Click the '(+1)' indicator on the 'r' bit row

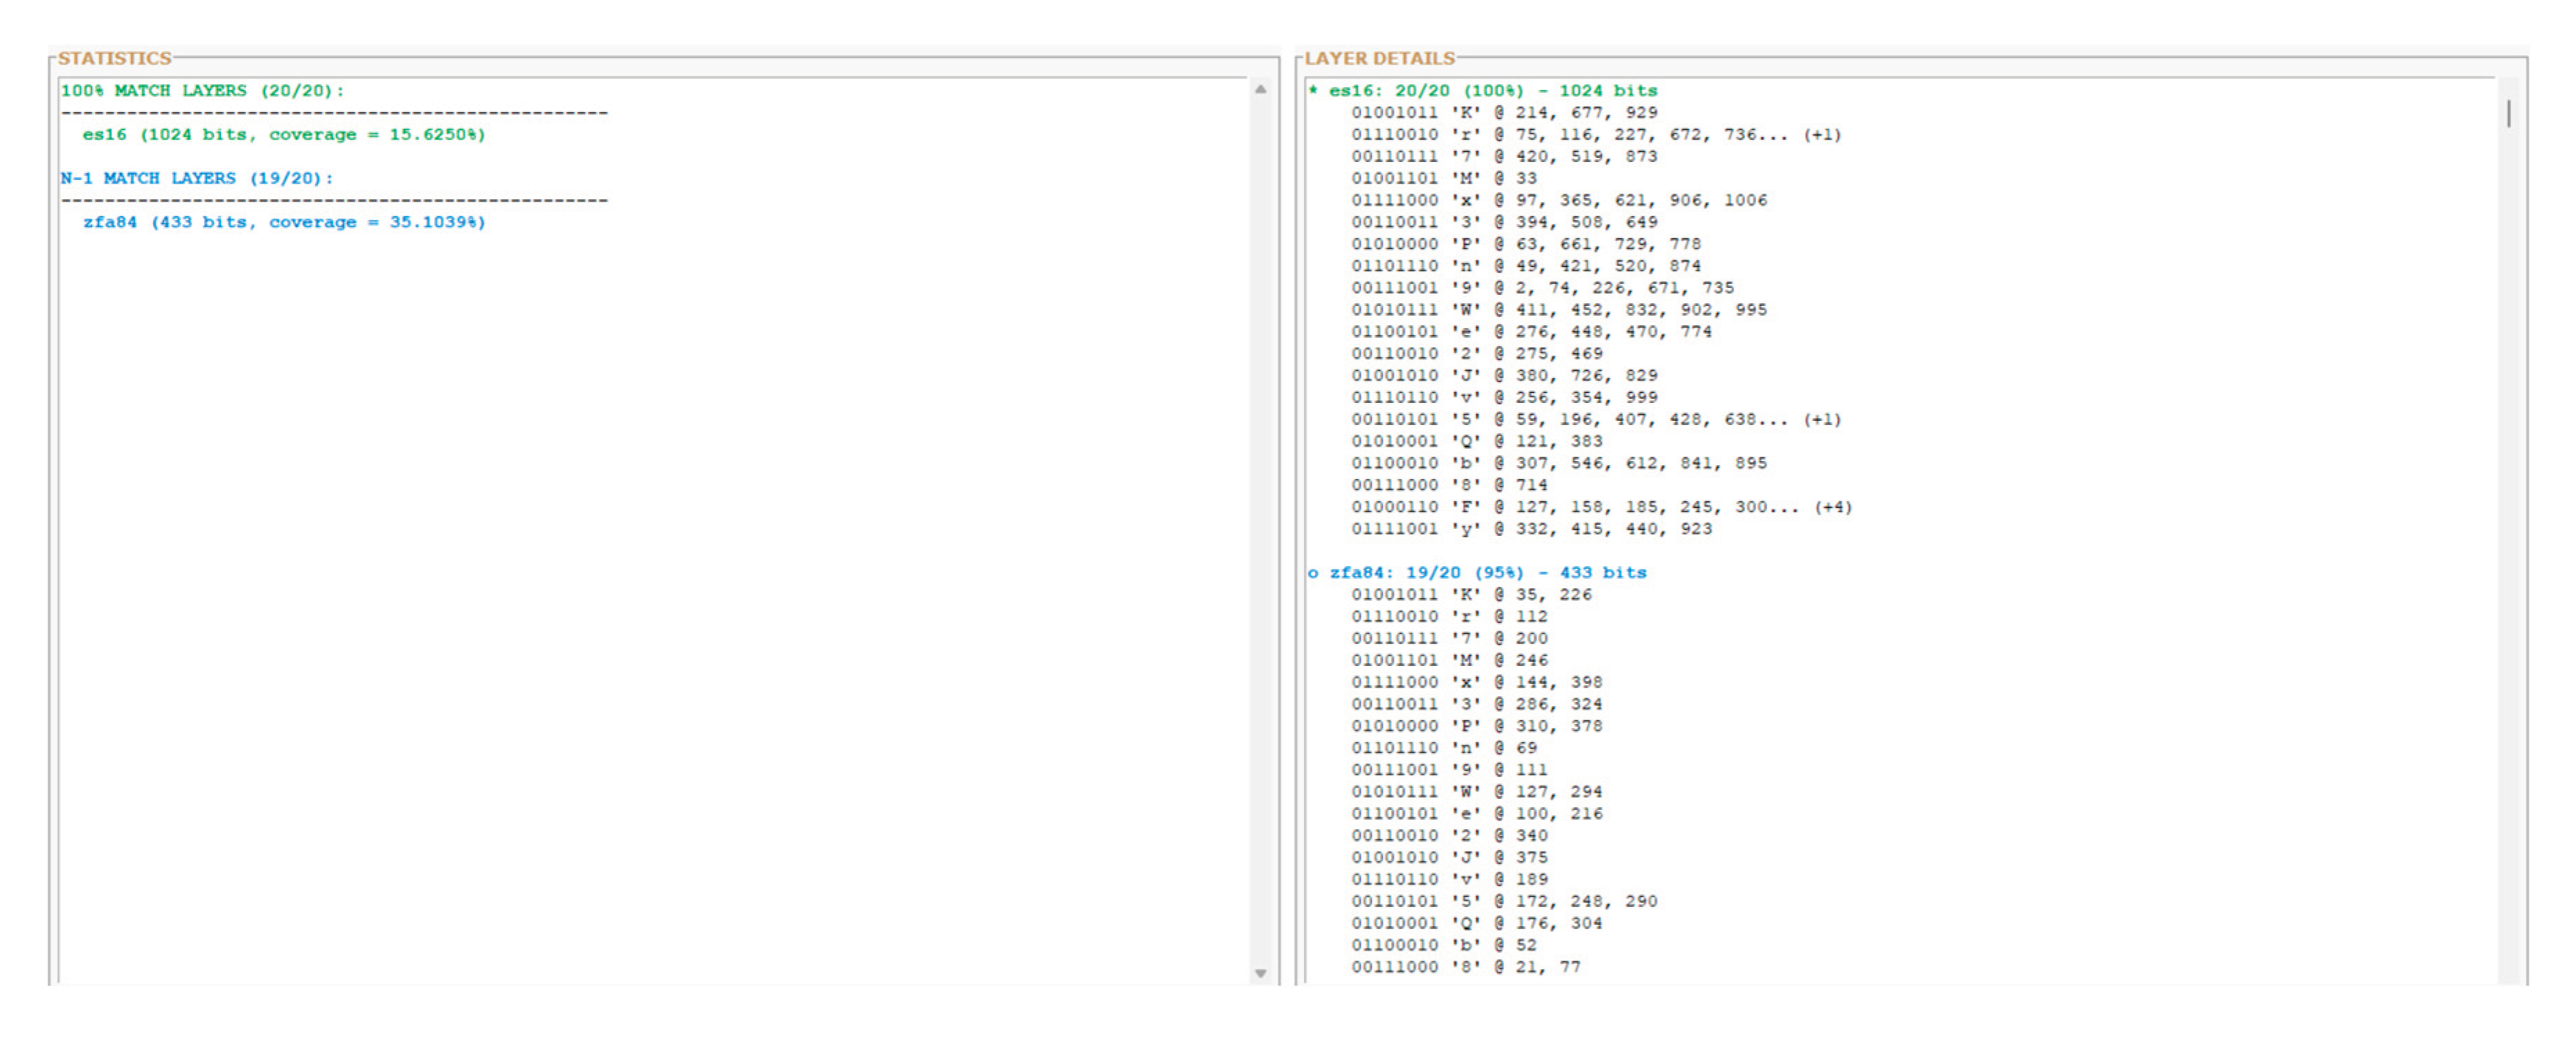(x=1823, y=134)
